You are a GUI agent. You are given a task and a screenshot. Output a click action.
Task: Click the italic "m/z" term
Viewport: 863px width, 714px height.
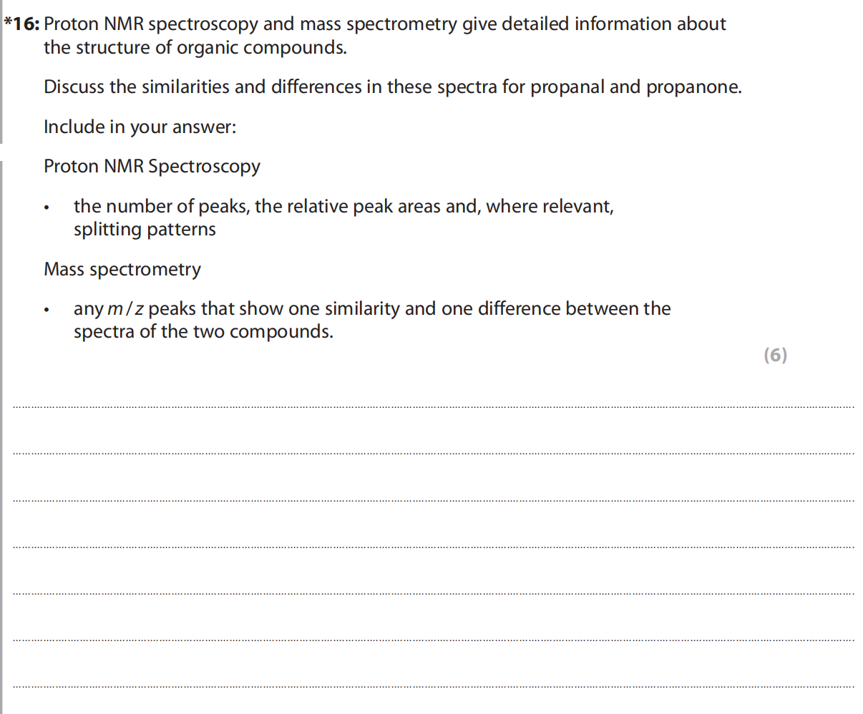[127, 309]
